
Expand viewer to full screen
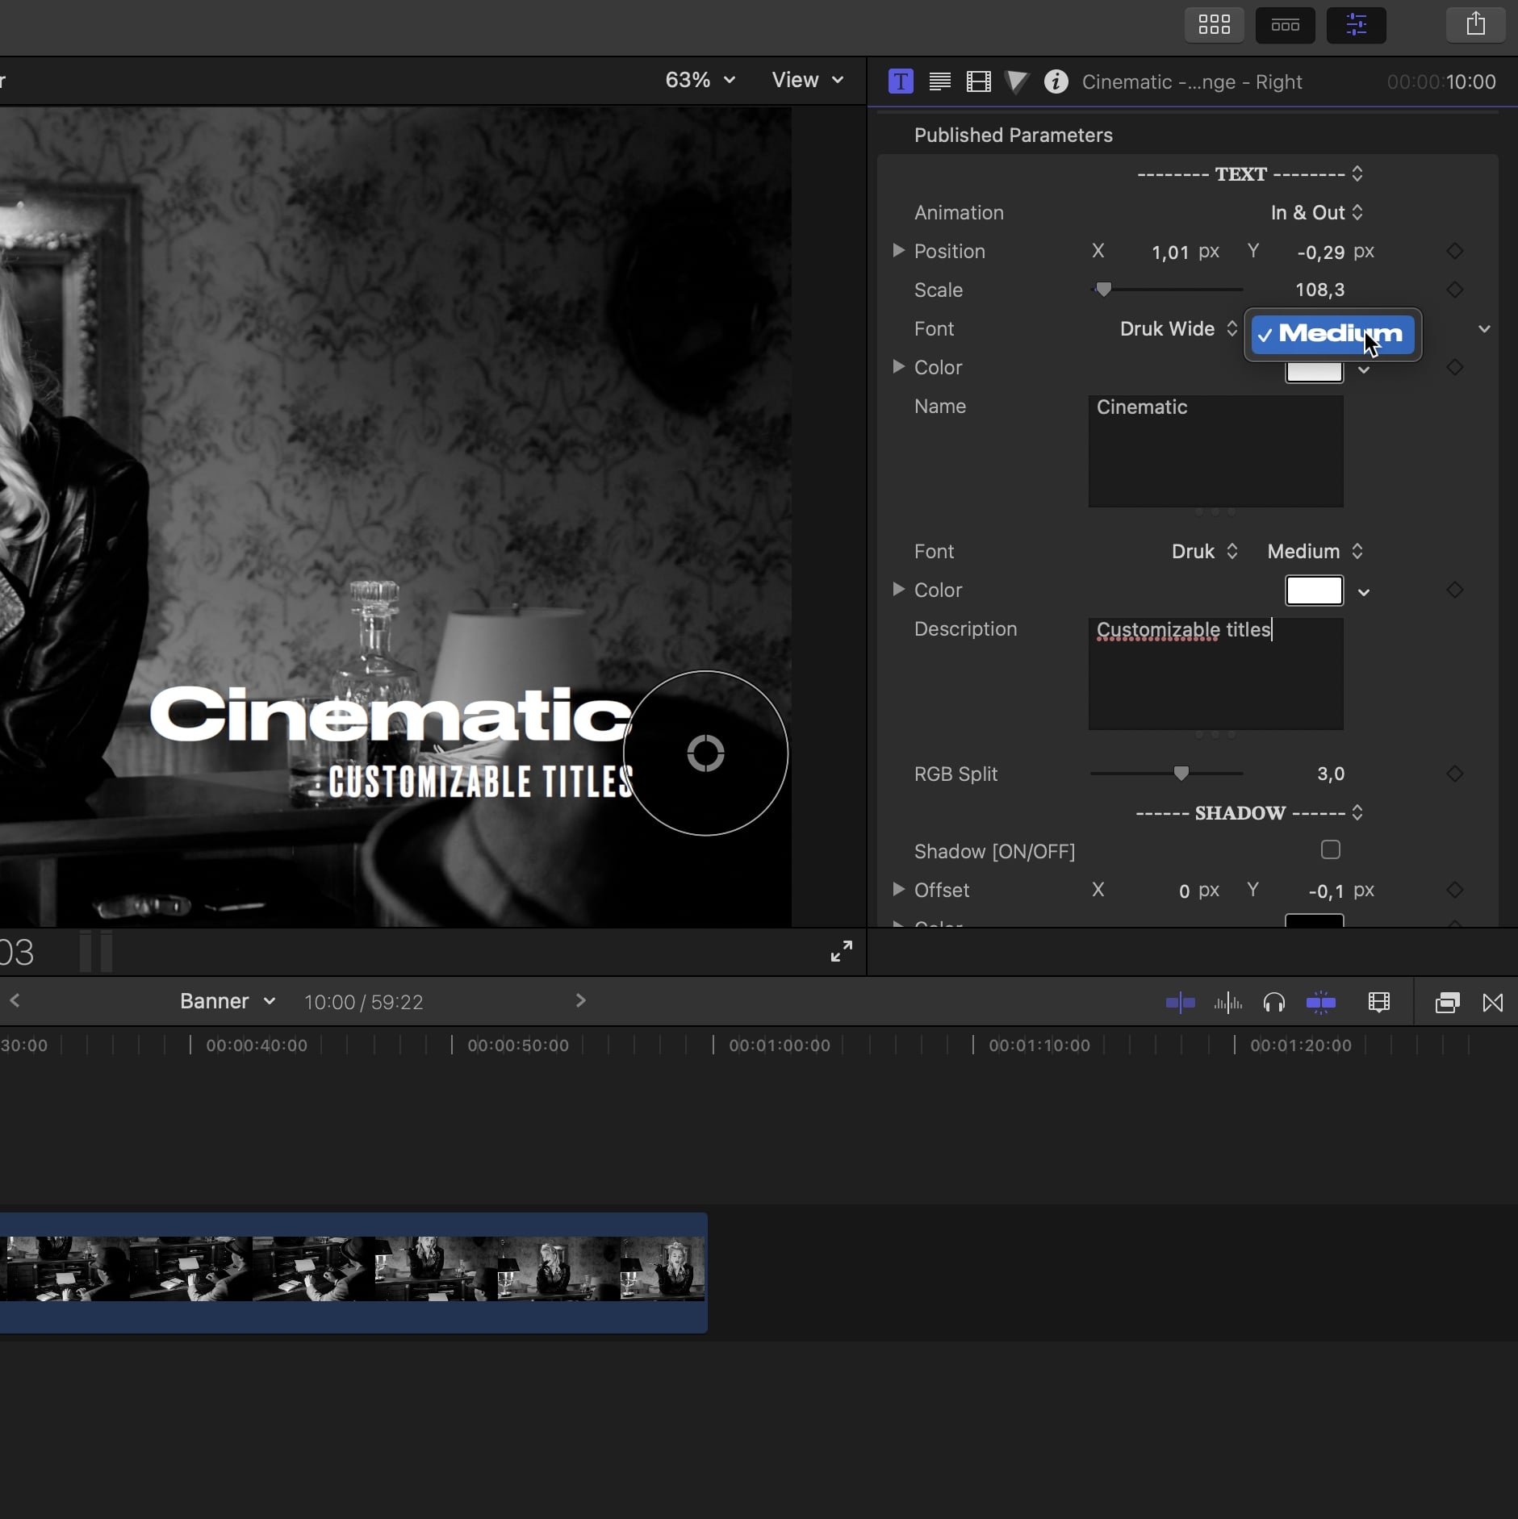coord(841,952)
